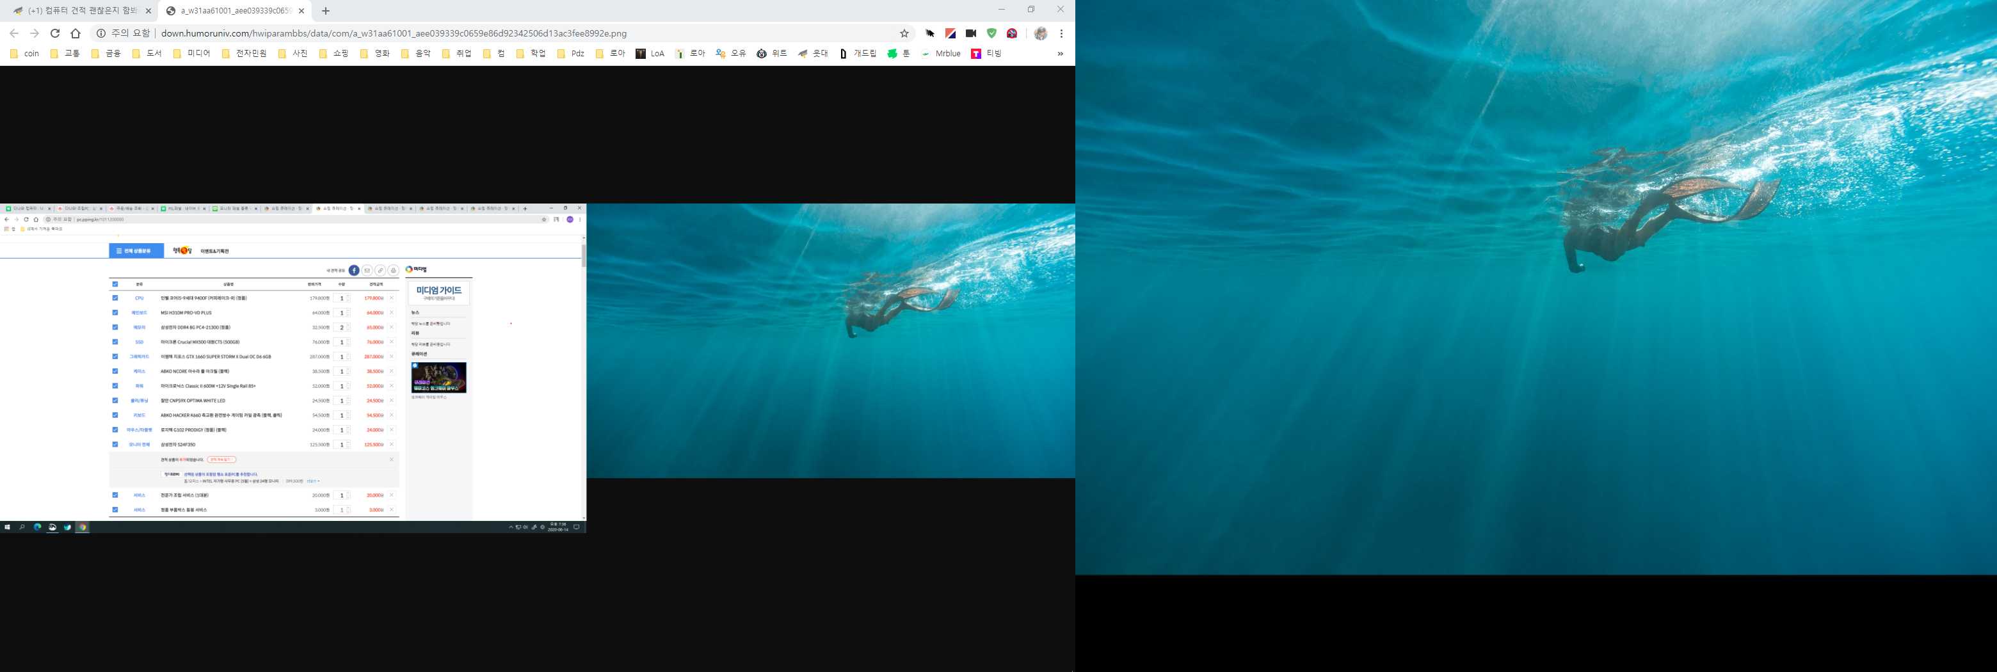Image resolution: width=1997 pixels, height=672 pixels.
Task: Toggle the CPU row checkbox in pictured page
Action: [115, 298]
